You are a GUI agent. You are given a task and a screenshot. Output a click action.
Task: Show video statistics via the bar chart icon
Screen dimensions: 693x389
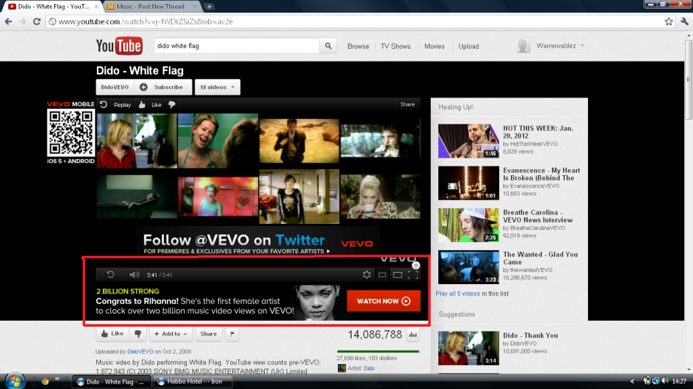[x=413, y=334]
